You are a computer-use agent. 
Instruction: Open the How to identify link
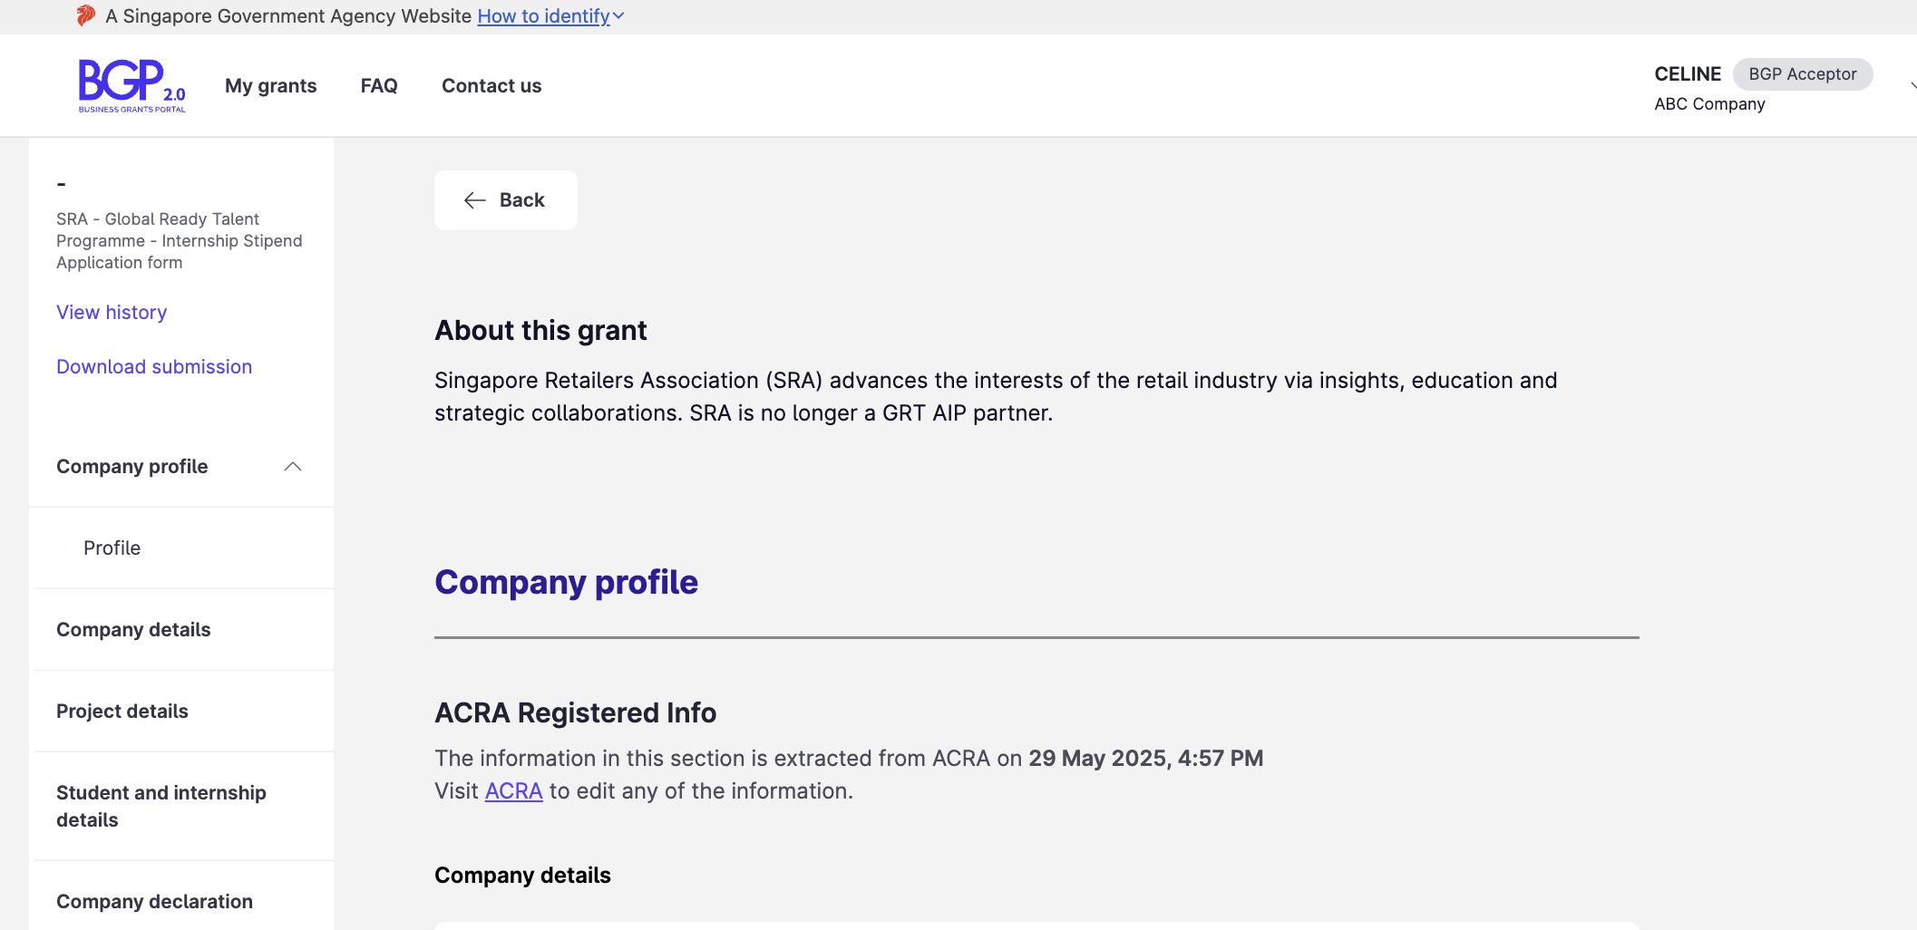click(543, 16)
